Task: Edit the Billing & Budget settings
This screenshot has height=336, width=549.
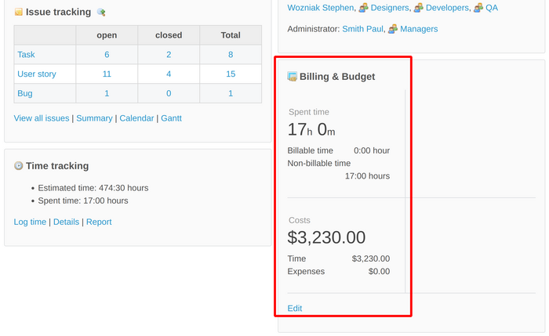Action: pos(295,309)
